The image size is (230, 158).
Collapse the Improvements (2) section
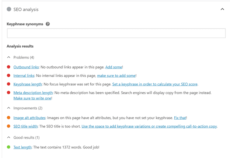coord(9,108)
